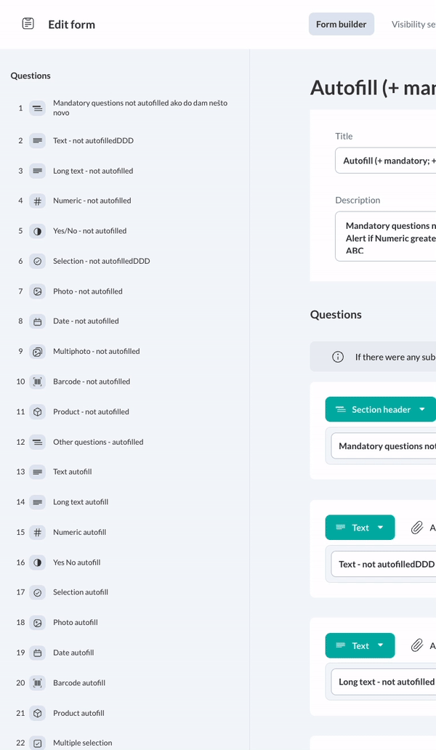The height and width of the screenshot is (750, 436).
Task: Click the paperclip attachment icon beside Text
Action: point(419,528)
